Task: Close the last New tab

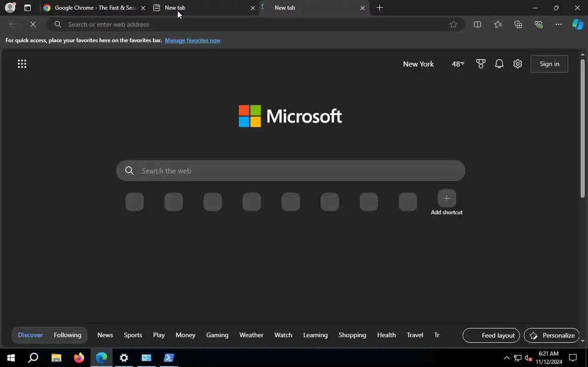Action: click(x=362, y=8)
